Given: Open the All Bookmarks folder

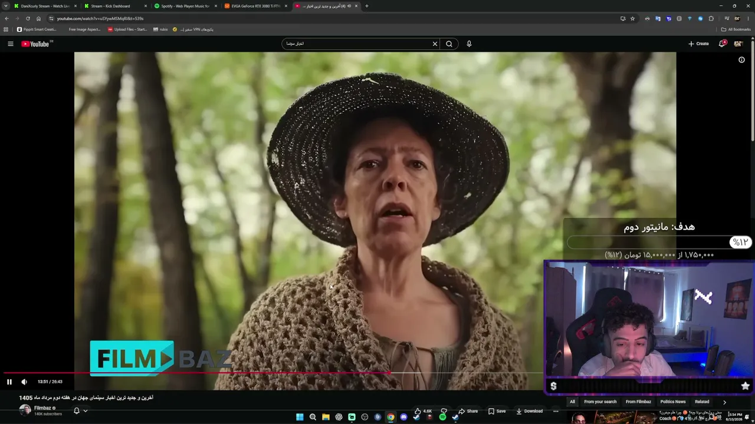Looking at the screenshot, I should coord(736,29).
